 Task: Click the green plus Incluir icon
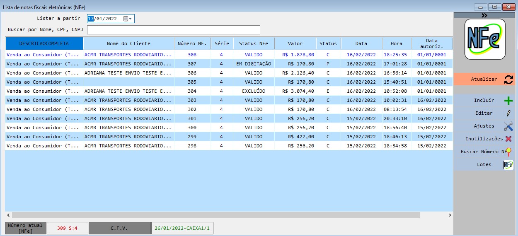pos(508,101)
